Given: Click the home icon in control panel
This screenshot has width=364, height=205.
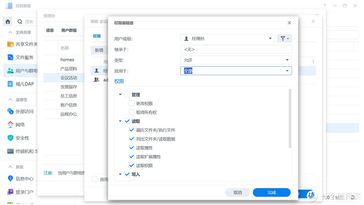Looking at the screenshot, I should click(x=8, y=22).
